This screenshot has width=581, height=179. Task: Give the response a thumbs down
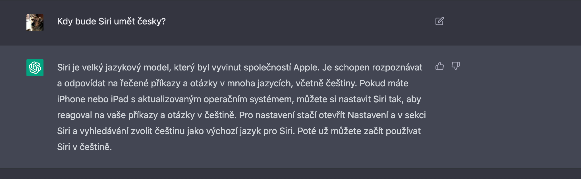tap(456, 66)
